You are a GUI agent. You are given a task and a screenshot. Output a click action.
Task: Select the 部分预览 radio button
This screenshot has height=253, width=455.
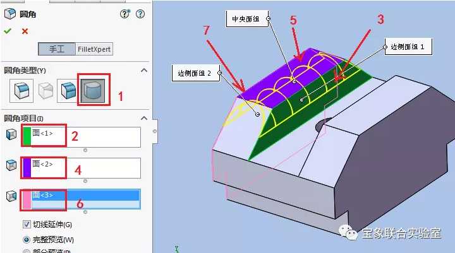tap(27, 252)
